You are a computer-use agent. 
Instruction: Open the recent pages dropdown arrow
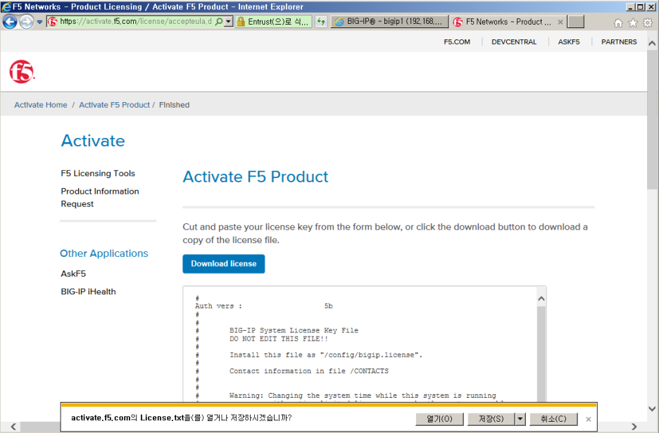[x=39, y=22]
